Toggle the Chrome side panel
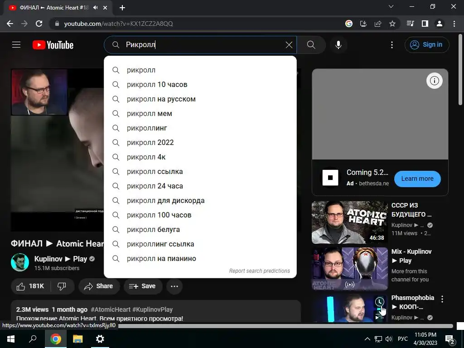This screenshot has width=464, height=348. coord(425,24)
